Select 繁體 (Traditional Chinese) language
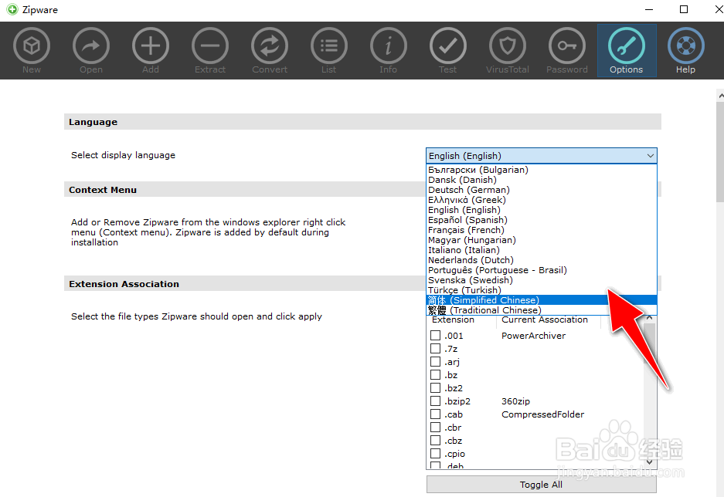This screenshot has height=497, width=724. (541, 310)
